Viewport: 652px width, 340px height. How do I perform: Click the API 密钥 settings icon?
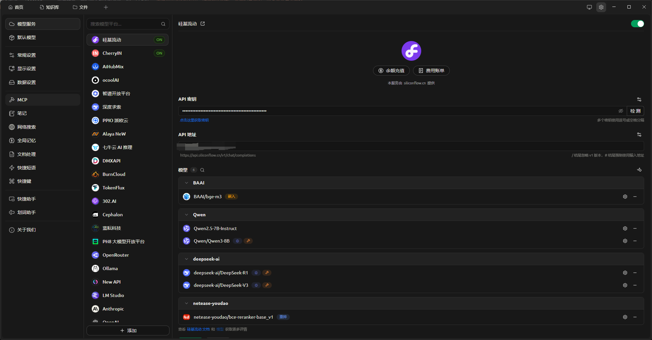[x=639, y=99]
